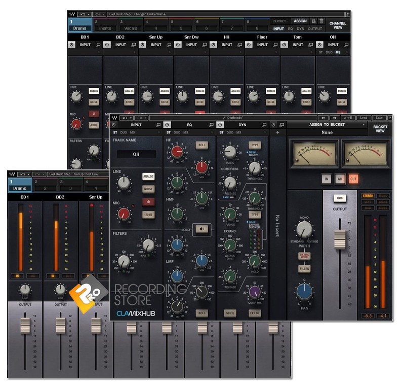Toggle the HF BELL button
Screen dimensions: 405x388
201,145
